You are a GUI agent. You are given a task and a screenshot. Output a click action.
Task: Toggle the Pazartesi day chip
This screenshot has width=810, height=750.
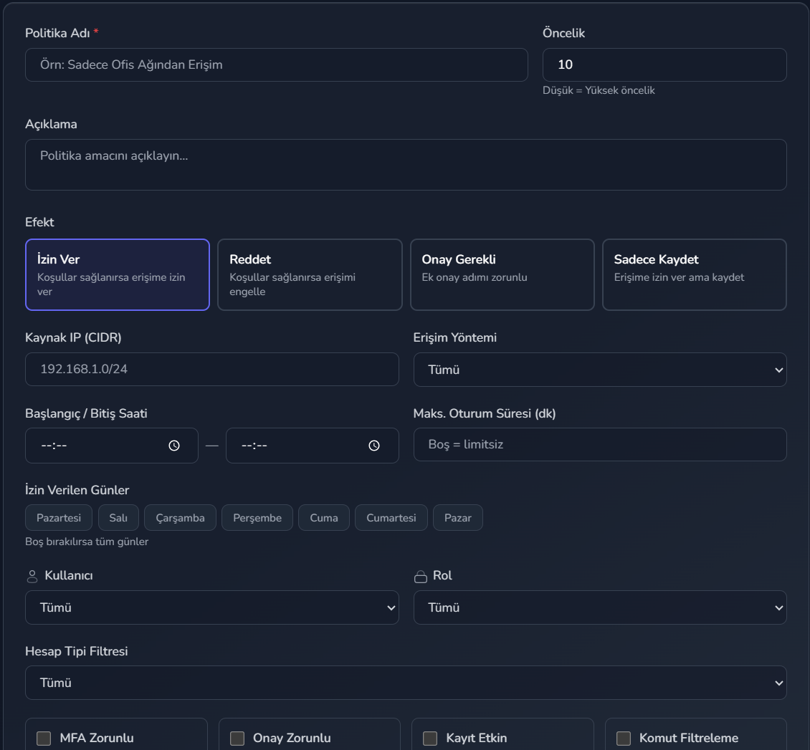(59, 518)
